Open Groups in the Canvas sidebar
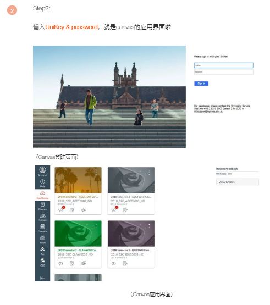Screen dimensions: 270x305 [x=42, y=218]
